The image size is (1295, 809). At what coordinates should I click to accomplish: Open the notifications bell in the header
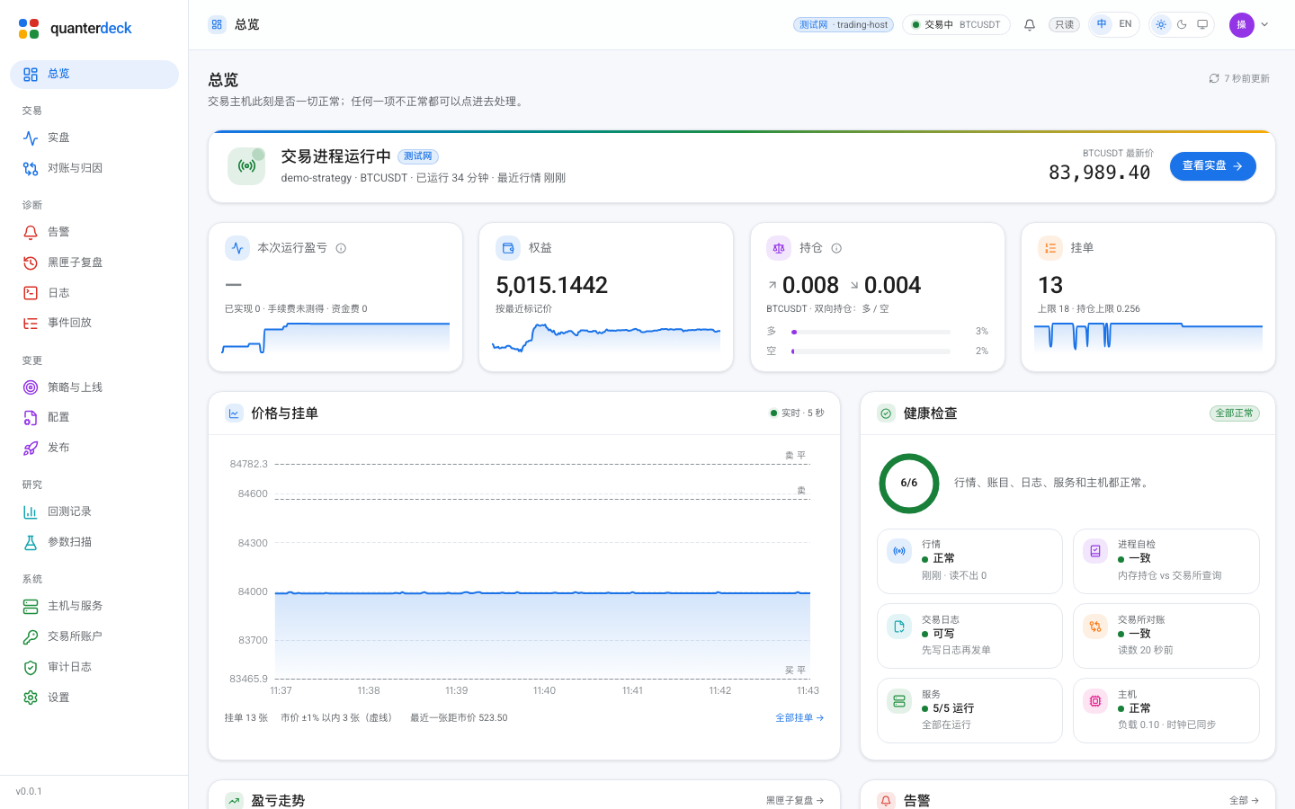[x=1030, y=25]
